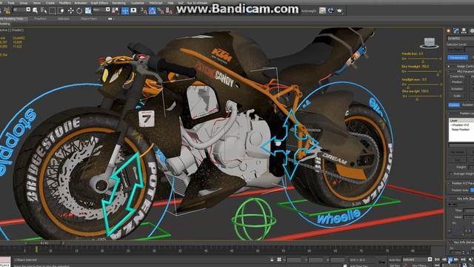Toggle the 3D Snaps icon
Viewport: 474px width, 267px height.
pos(144,11)
